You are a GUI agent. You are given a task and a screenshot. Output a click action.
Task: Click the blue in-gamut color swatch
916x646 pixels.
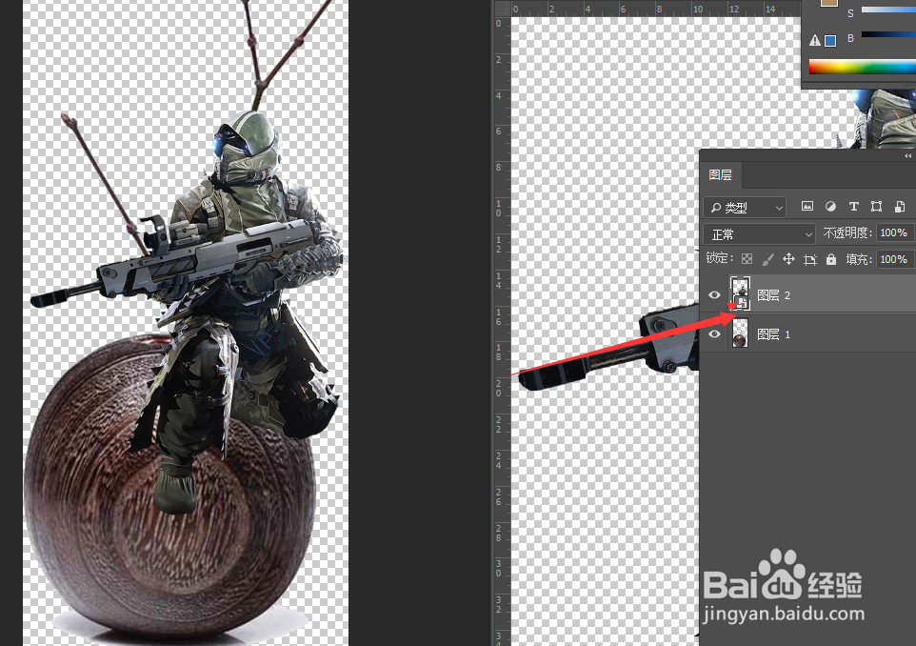point(830,40)
